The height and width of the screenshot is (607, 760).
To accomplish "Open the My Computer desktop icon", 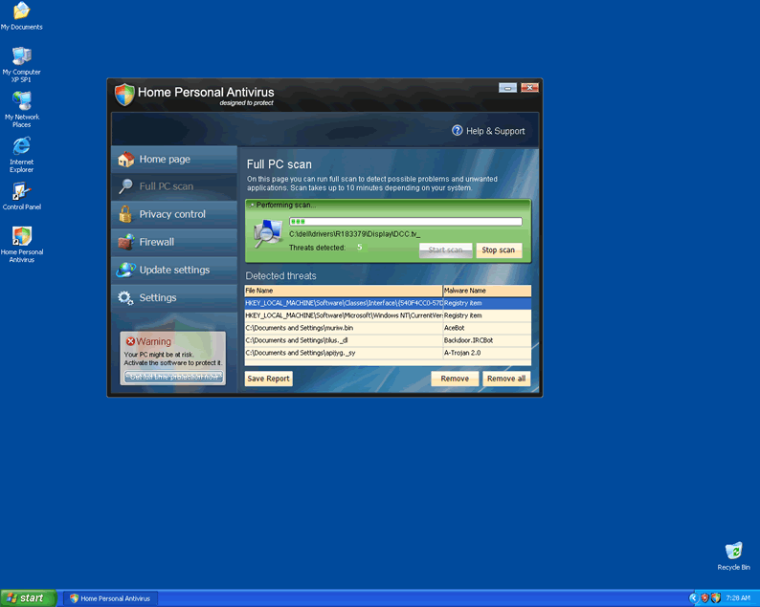I will tap(21, 57).
